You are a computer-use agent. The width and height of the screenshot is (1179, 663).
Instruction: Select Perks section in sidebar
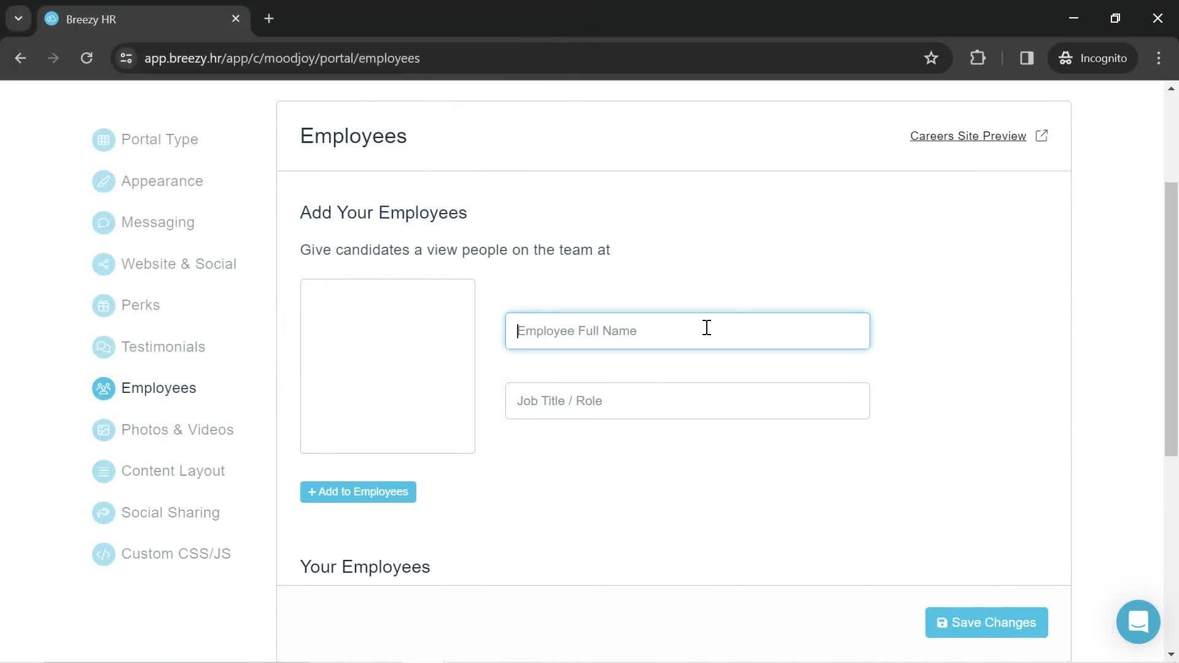pyautogui.click(x=140, y=304)
